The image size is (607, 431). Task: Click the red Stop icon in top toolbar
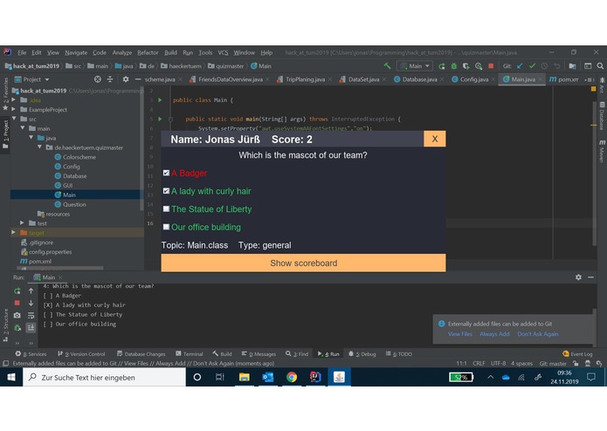click(491, 66)
